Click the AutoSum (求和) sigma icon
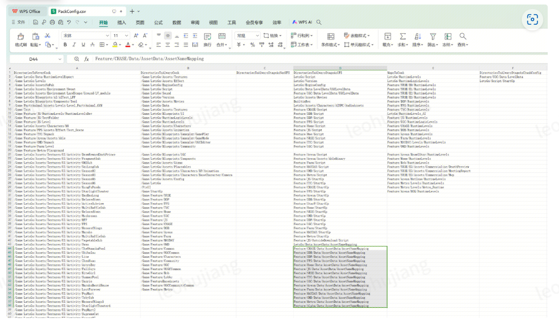 pyautogui.click(x=403, y=36)
